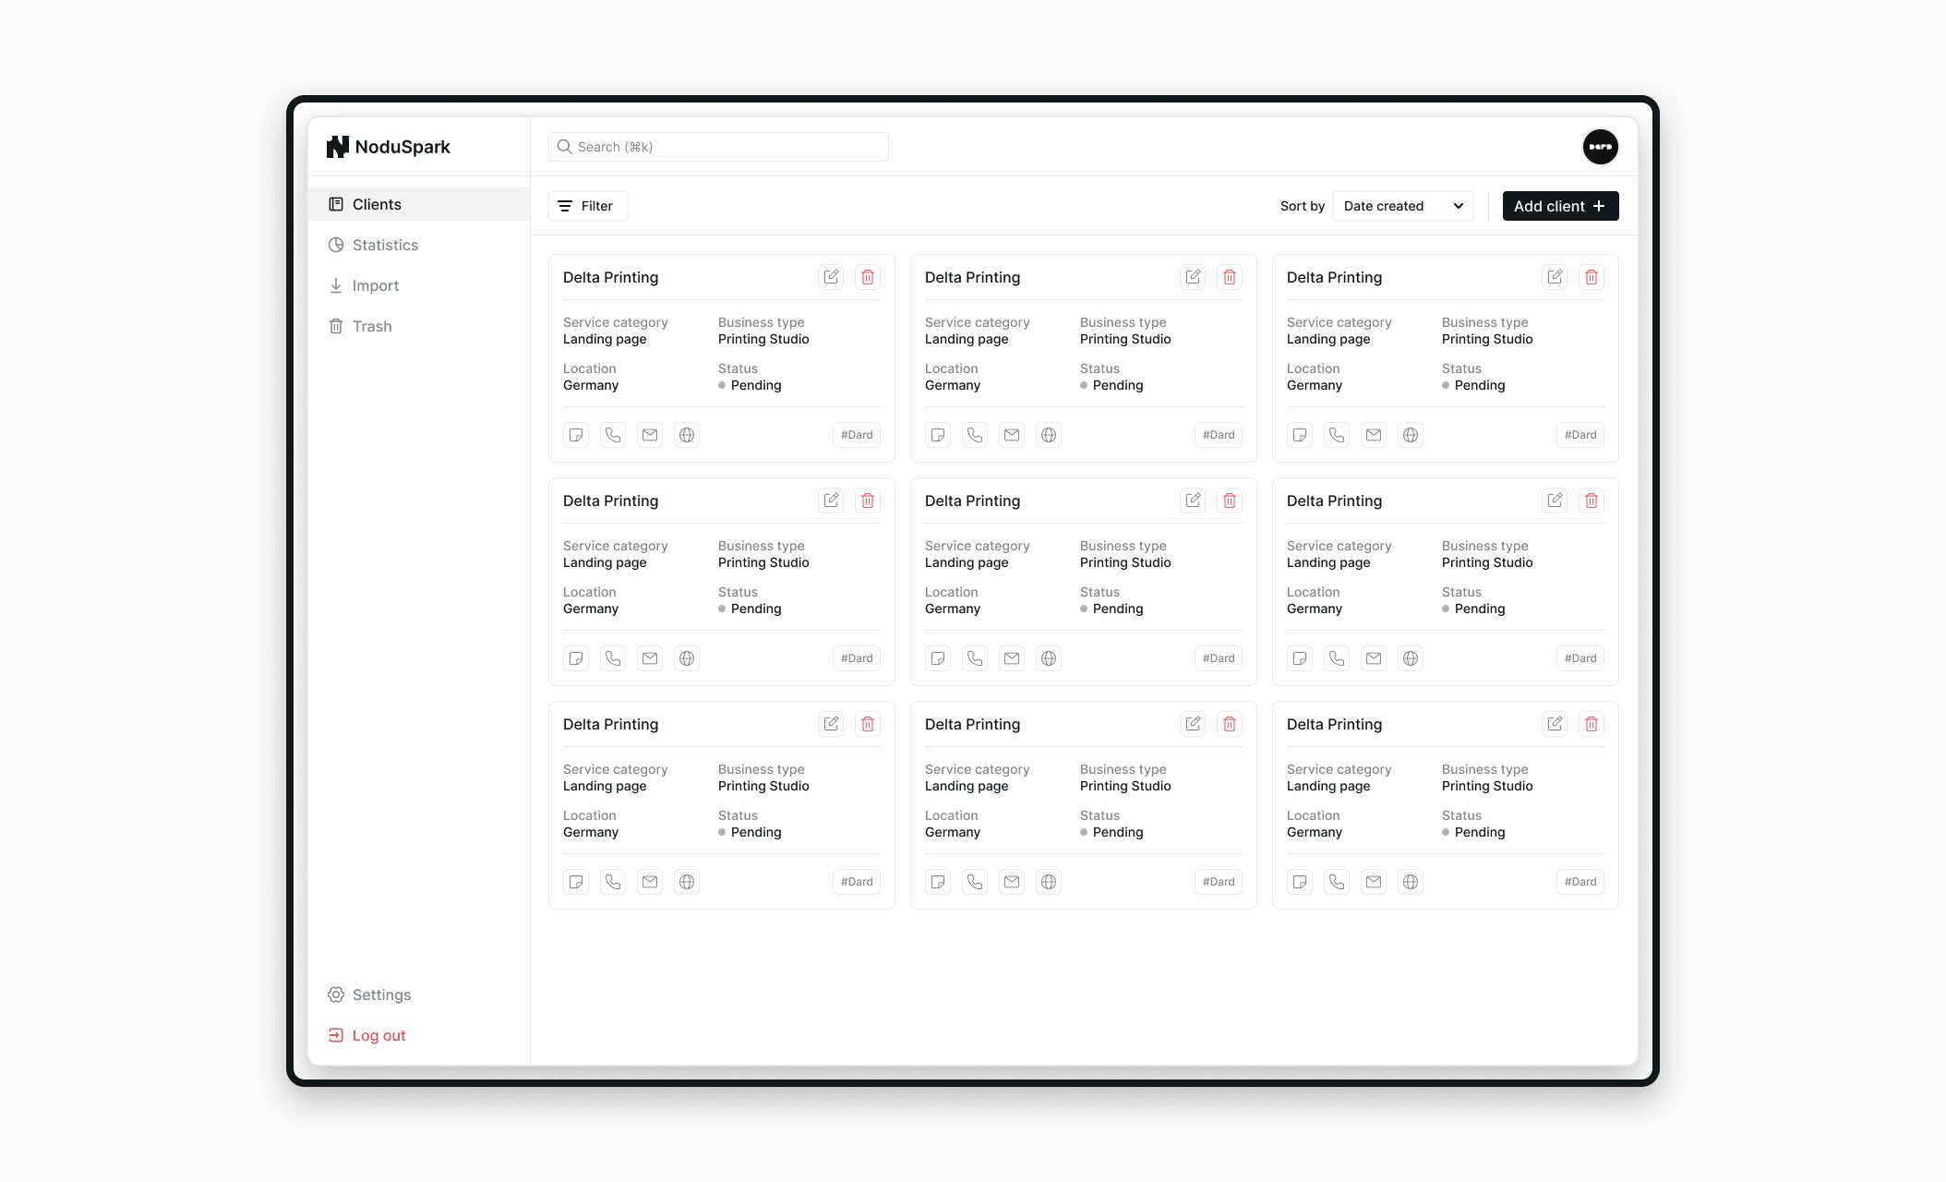This screenshot has width=1946, height=1182.
Task: Go to Statistics in the sidebar
Action: click(419, 245)
